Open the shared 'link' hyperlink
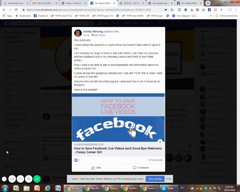 tap(117, 31)
